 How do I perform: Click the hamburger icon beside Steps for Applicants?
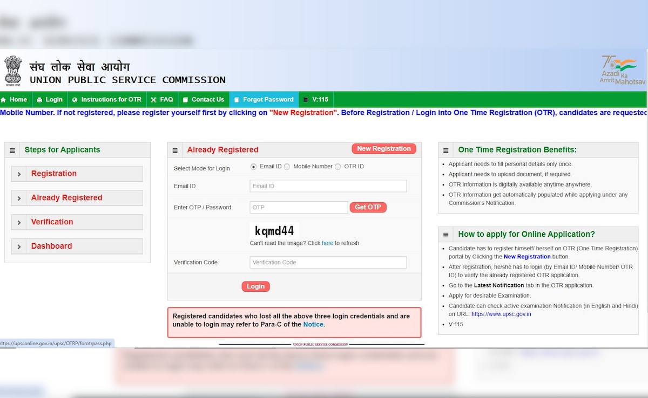pyautogui.click(x=12, y=150)
